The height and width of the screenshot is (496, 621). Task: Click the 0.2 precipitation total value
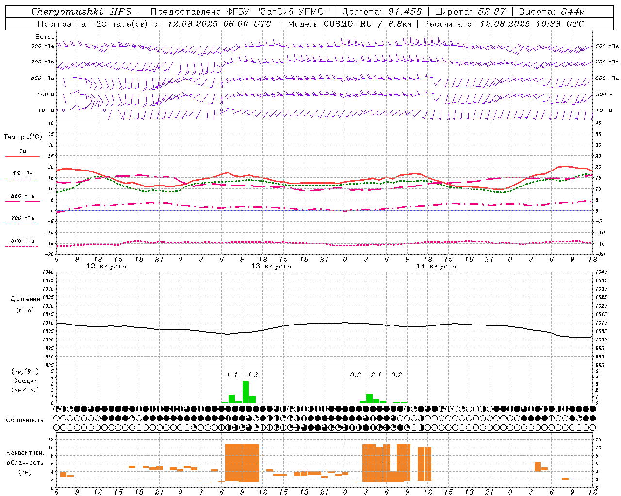point(397,375)
